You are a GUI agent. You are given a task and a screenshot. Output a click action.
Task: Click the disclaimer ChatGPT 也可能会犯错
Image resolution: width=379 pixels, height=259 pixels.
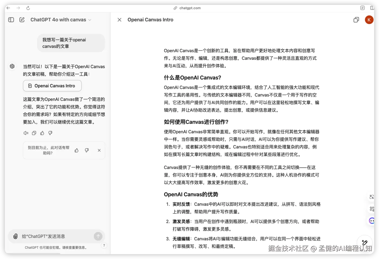[x=56, y=247]
